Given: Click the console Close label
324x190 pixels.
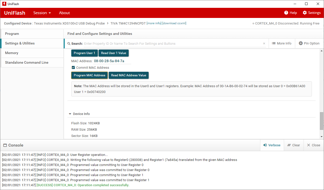Looking at the screenshot, I should [316, 145].
